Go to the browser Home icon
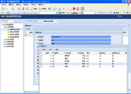This screenshot has height=94, width=131. (x=27, y=9)
